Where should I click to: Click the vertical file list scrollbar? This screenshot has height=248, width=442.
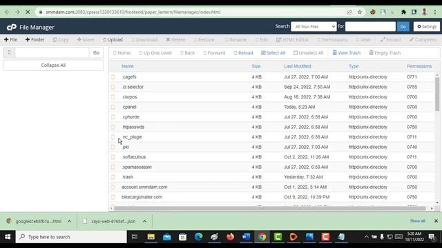(437, 94)
